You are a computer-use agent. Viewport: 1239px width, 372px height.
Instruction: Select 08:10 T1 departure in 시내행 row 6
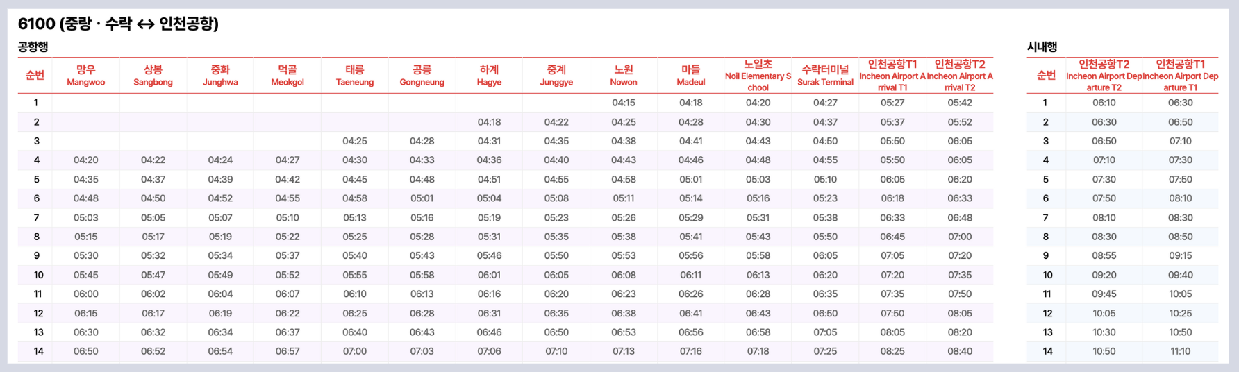[x=1180, y=198]
